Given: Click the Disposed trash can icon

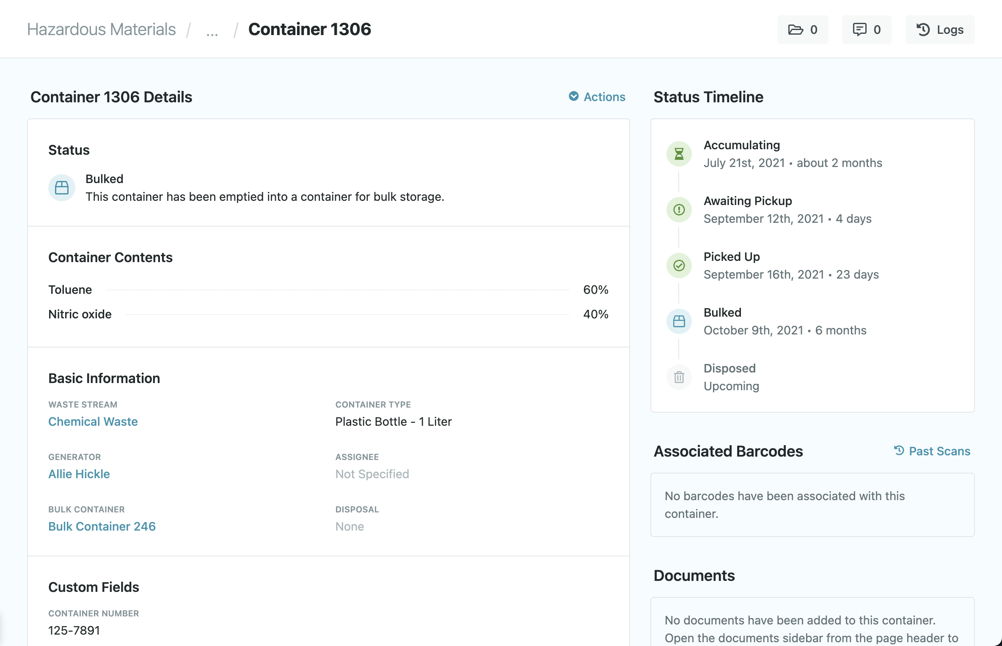Looking at the screenshot, I should [x=679, y=377].
